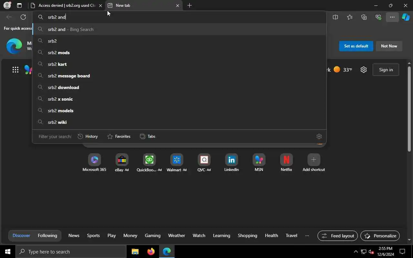Show hidden system tray icons chevron
Screen dimensions: 413x258
tap(356, 252)
